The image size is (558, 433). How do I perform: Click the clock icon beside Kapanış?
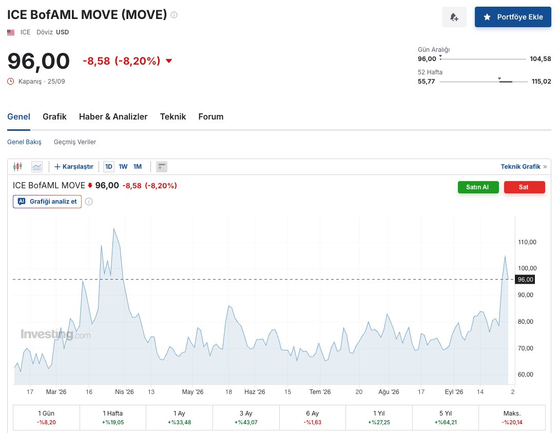click(11, 82)
